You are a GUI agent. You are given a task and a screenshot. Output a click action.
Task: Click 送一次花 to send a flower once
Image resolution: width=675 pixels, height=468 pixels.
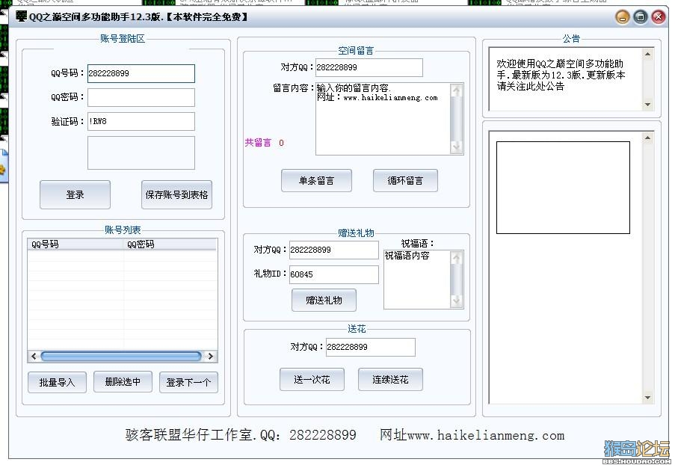click(312, 380)
